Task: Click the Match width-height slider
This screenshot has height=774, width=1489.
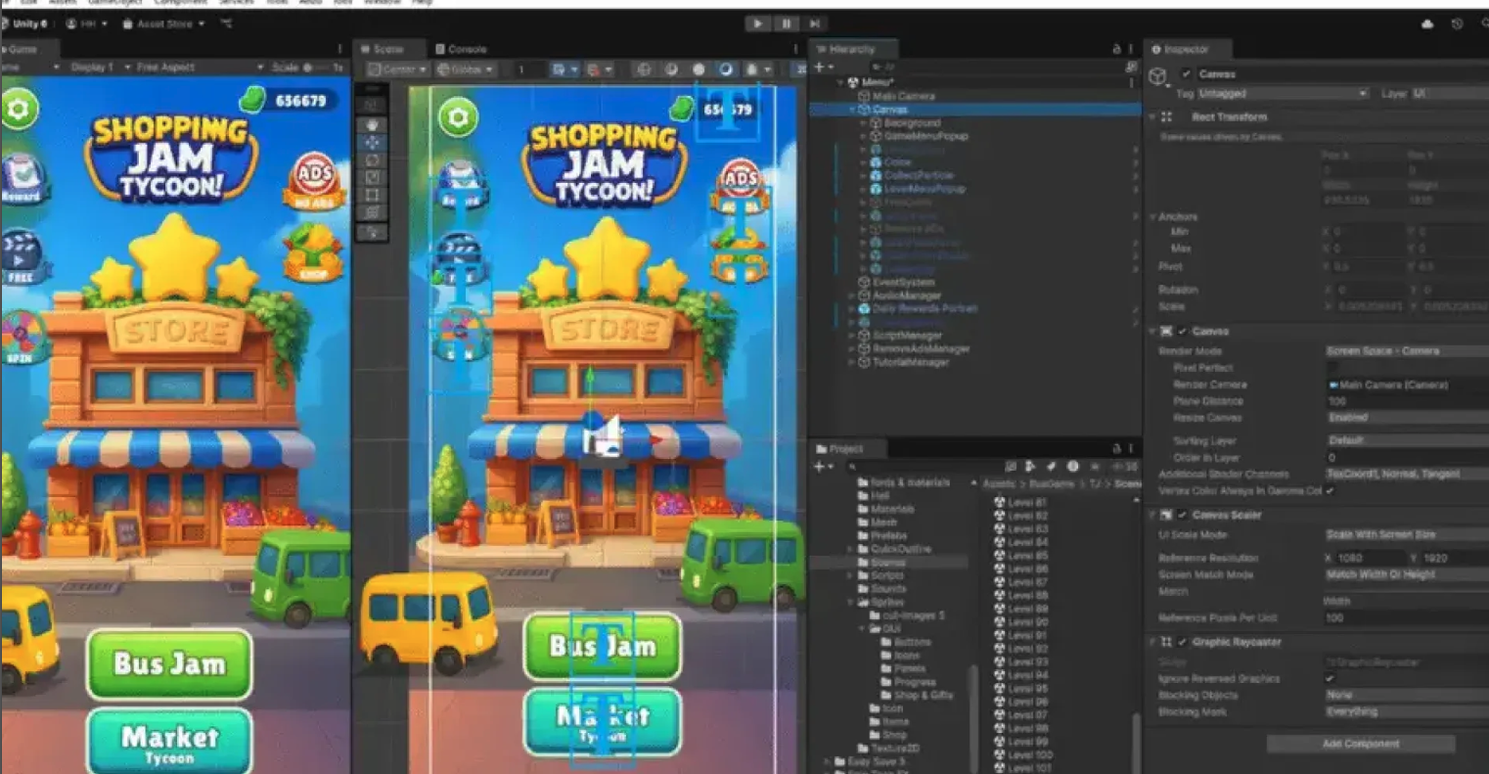Action: coord(1406,591)
